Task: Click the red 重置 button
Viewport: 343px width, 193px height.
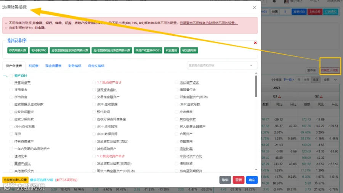Action: [x=239, y=180]
